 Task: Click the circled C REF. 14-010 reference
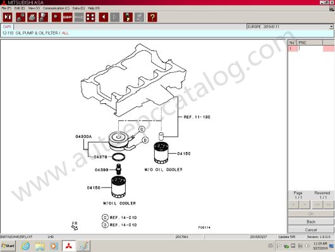coord(119,218)
